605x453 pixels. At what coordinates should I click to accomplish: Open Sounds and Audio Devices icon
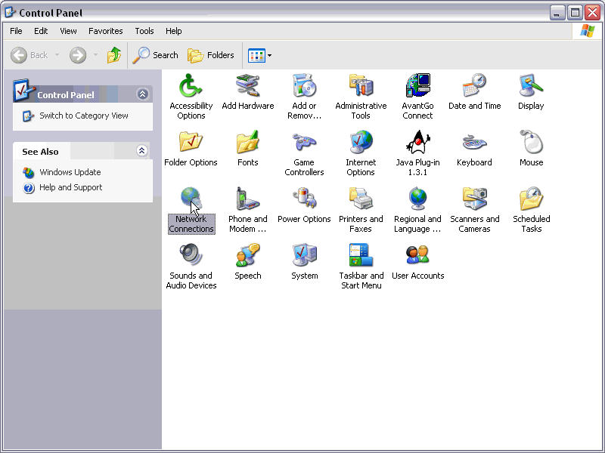pos(191,255)
